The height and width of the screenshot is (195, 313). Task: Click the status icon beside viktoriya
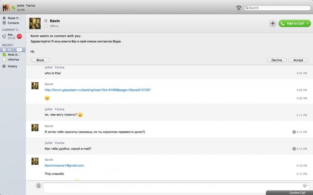point(4,59)
